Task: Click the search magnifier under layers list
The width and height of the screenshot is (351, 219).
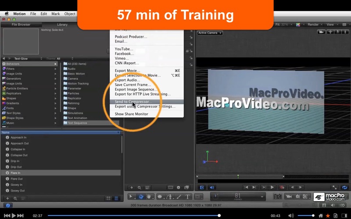Action: (139, 187)
